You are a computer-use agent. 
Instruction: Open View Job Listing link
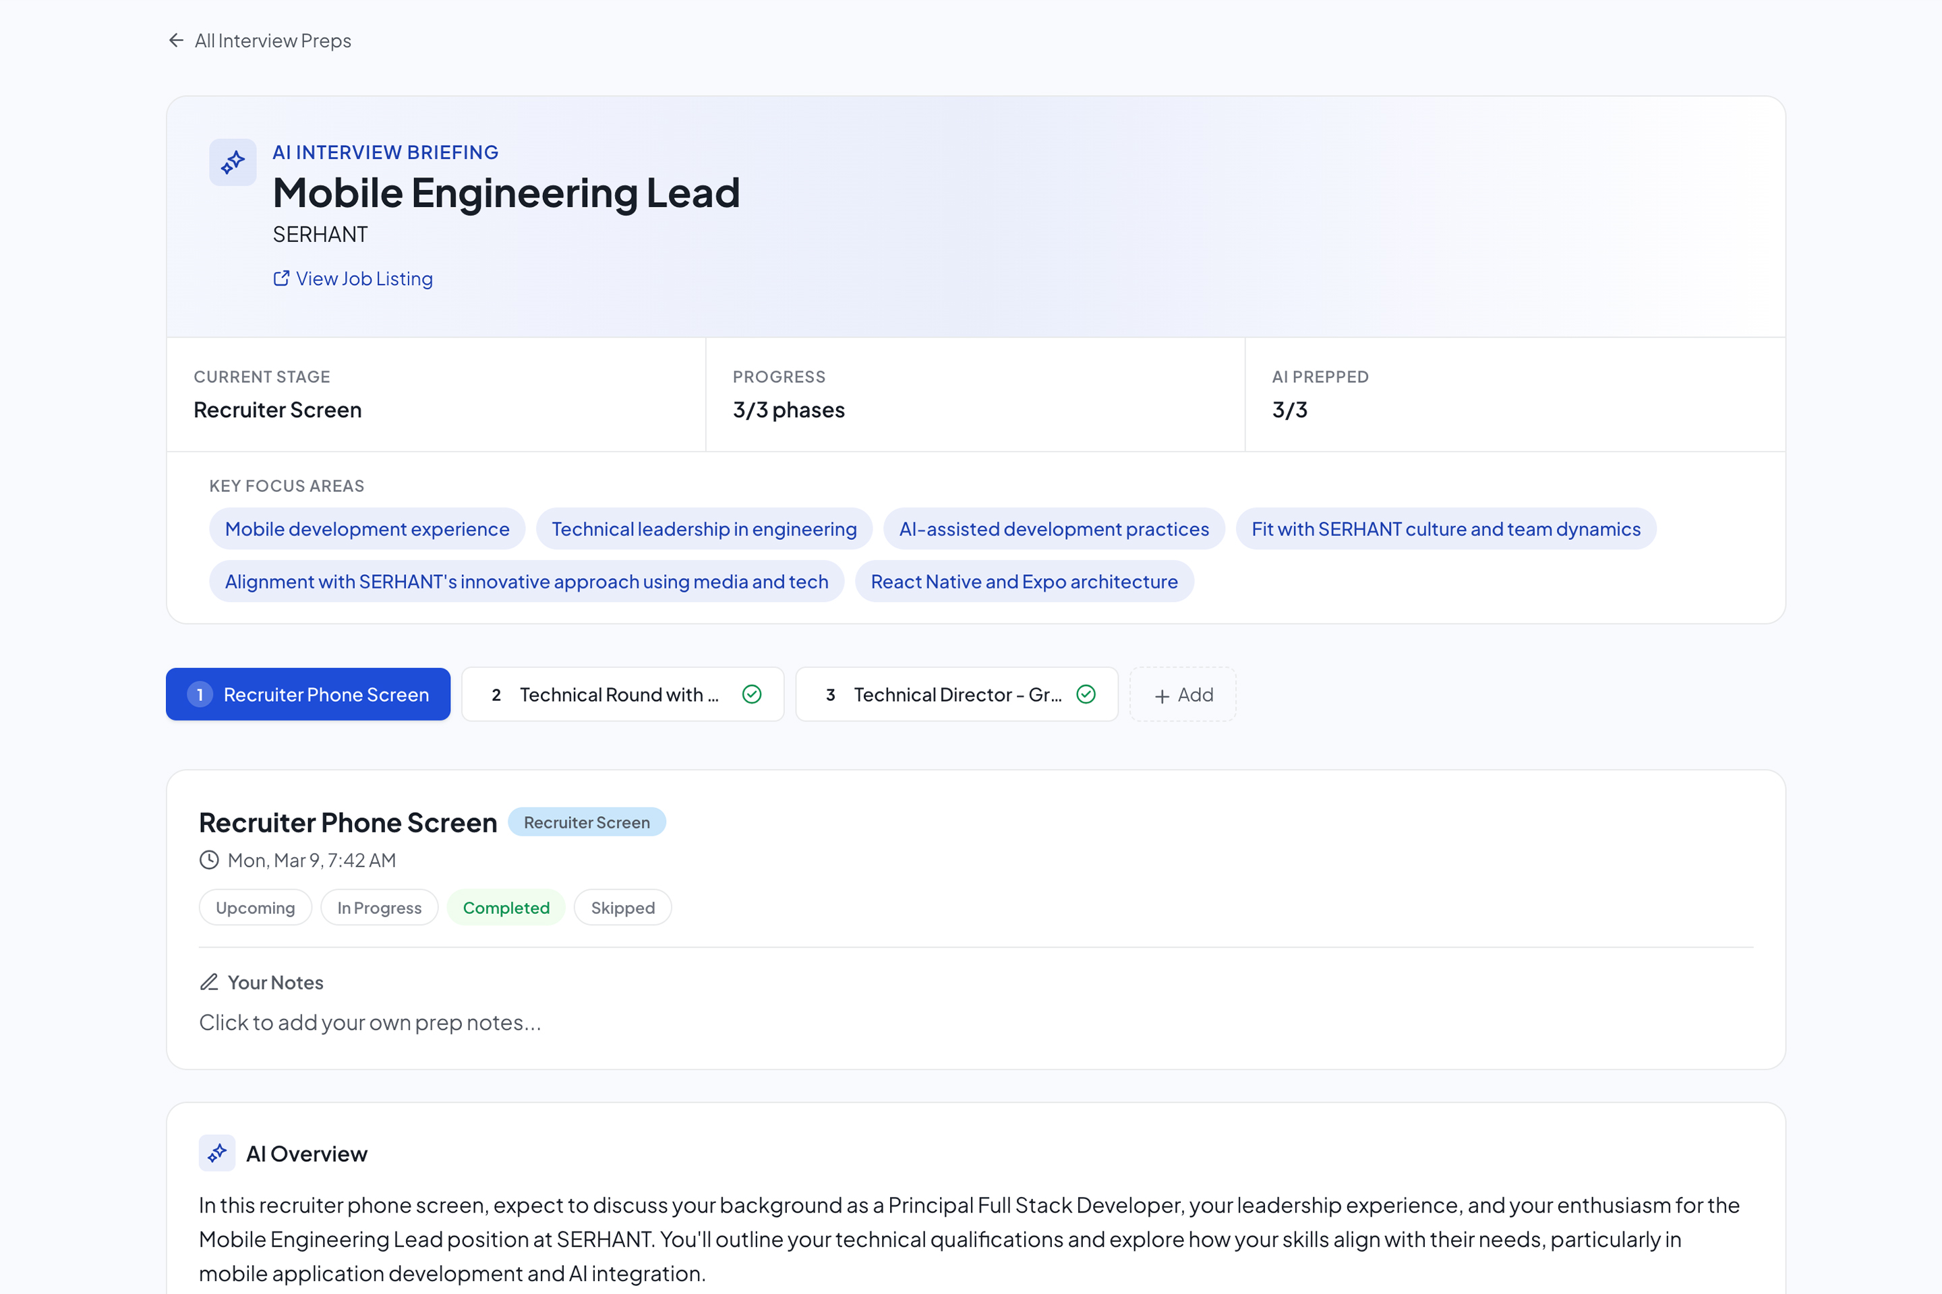click(x=363, y=279)
